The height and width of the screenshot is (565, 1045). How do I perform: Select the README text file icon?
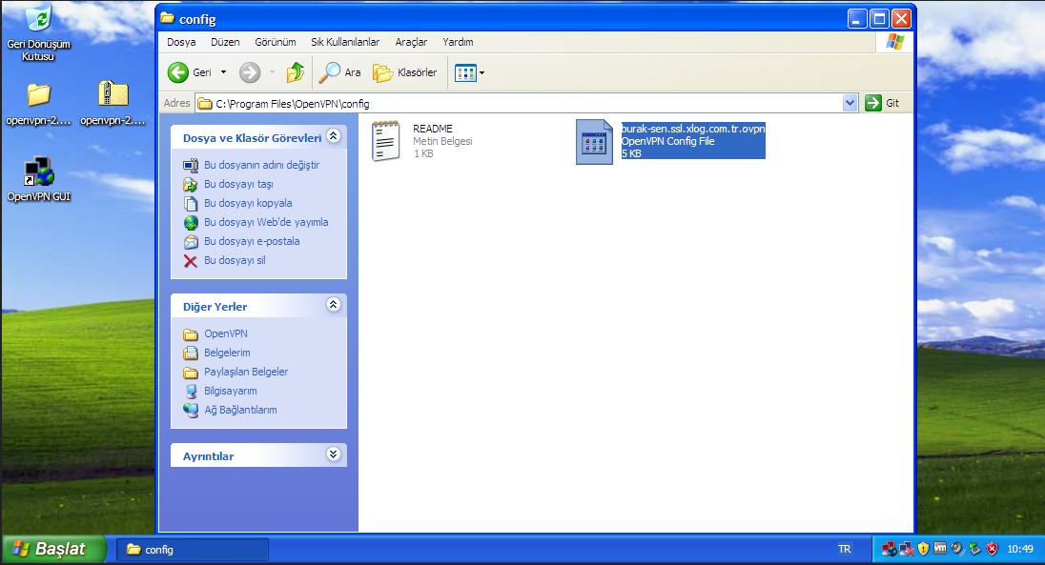point(385,141)
